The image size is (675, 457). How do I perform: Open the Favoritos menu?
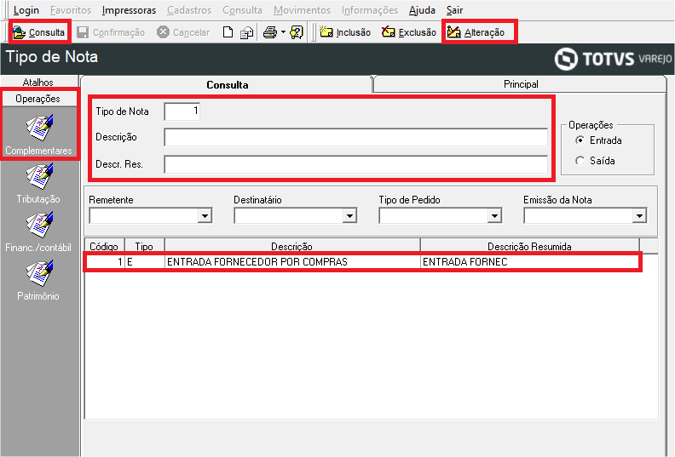coord(71,10)
